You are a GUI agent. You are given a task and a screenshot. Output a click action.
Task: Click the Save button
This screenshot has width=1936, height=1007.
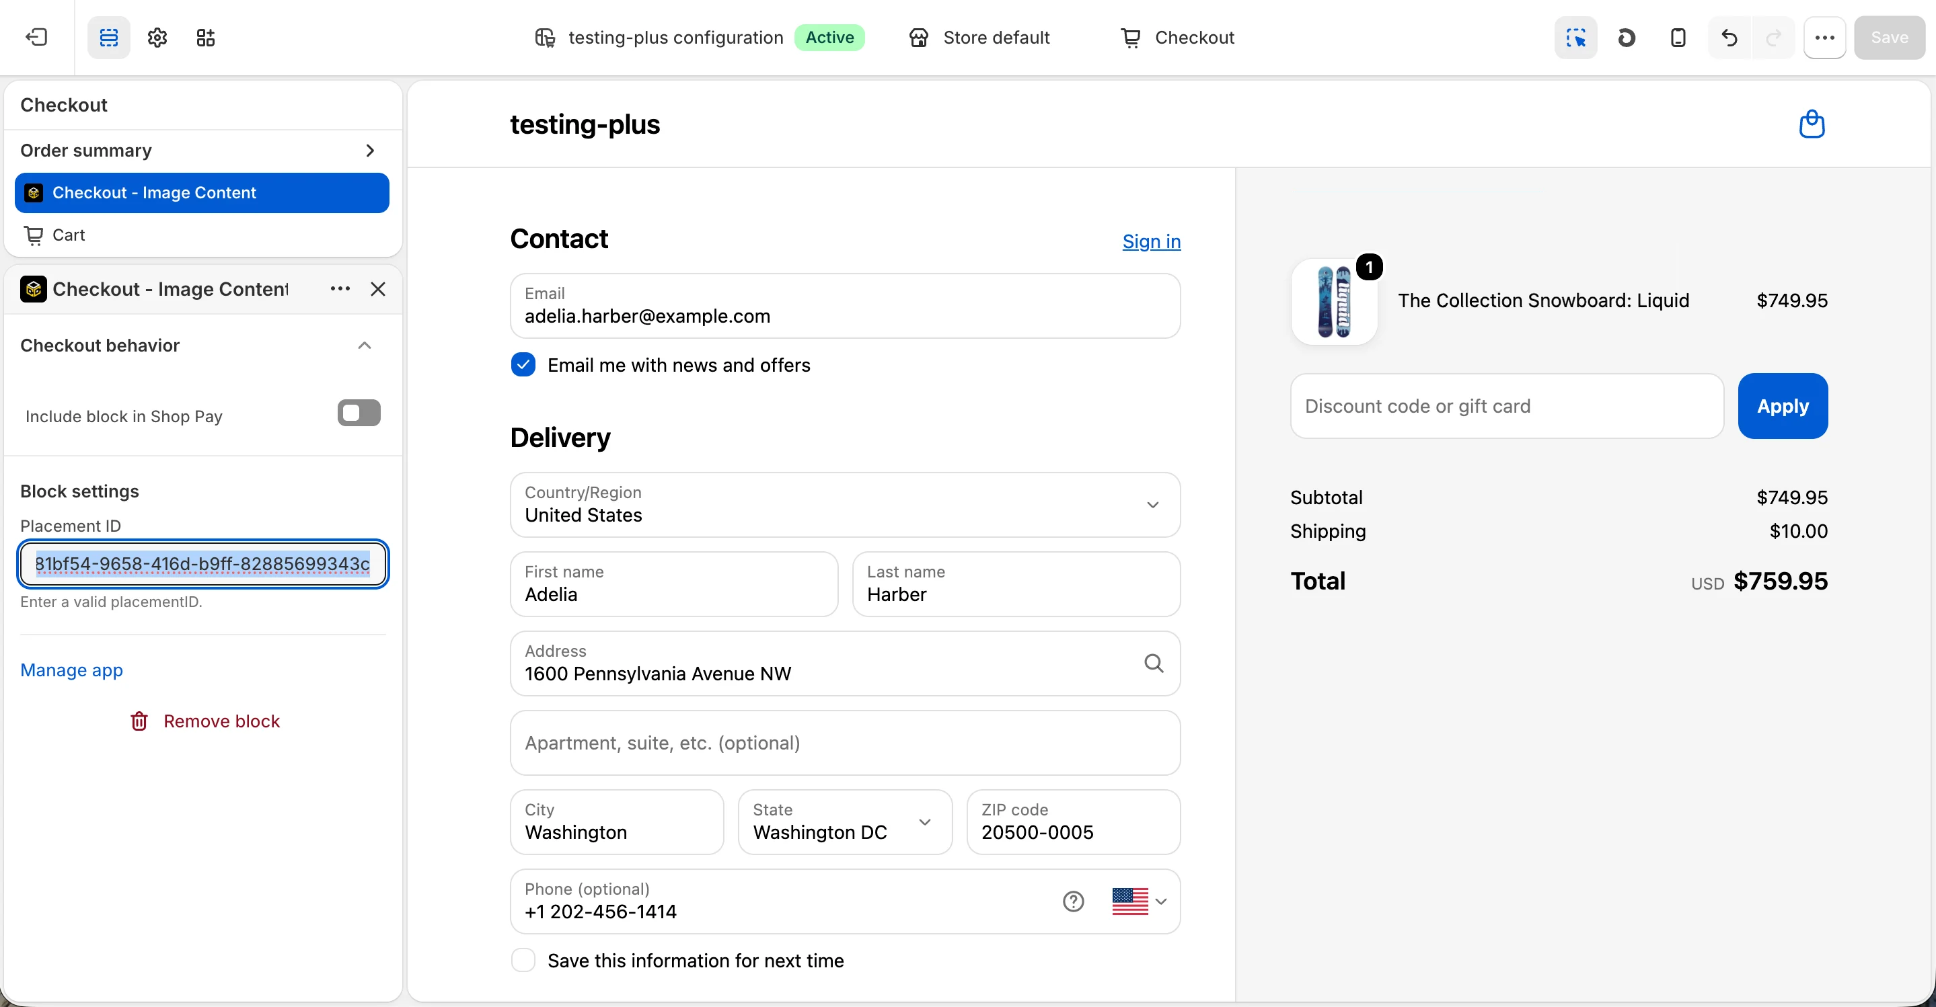pyautogui.click(x=1889, y=37)
